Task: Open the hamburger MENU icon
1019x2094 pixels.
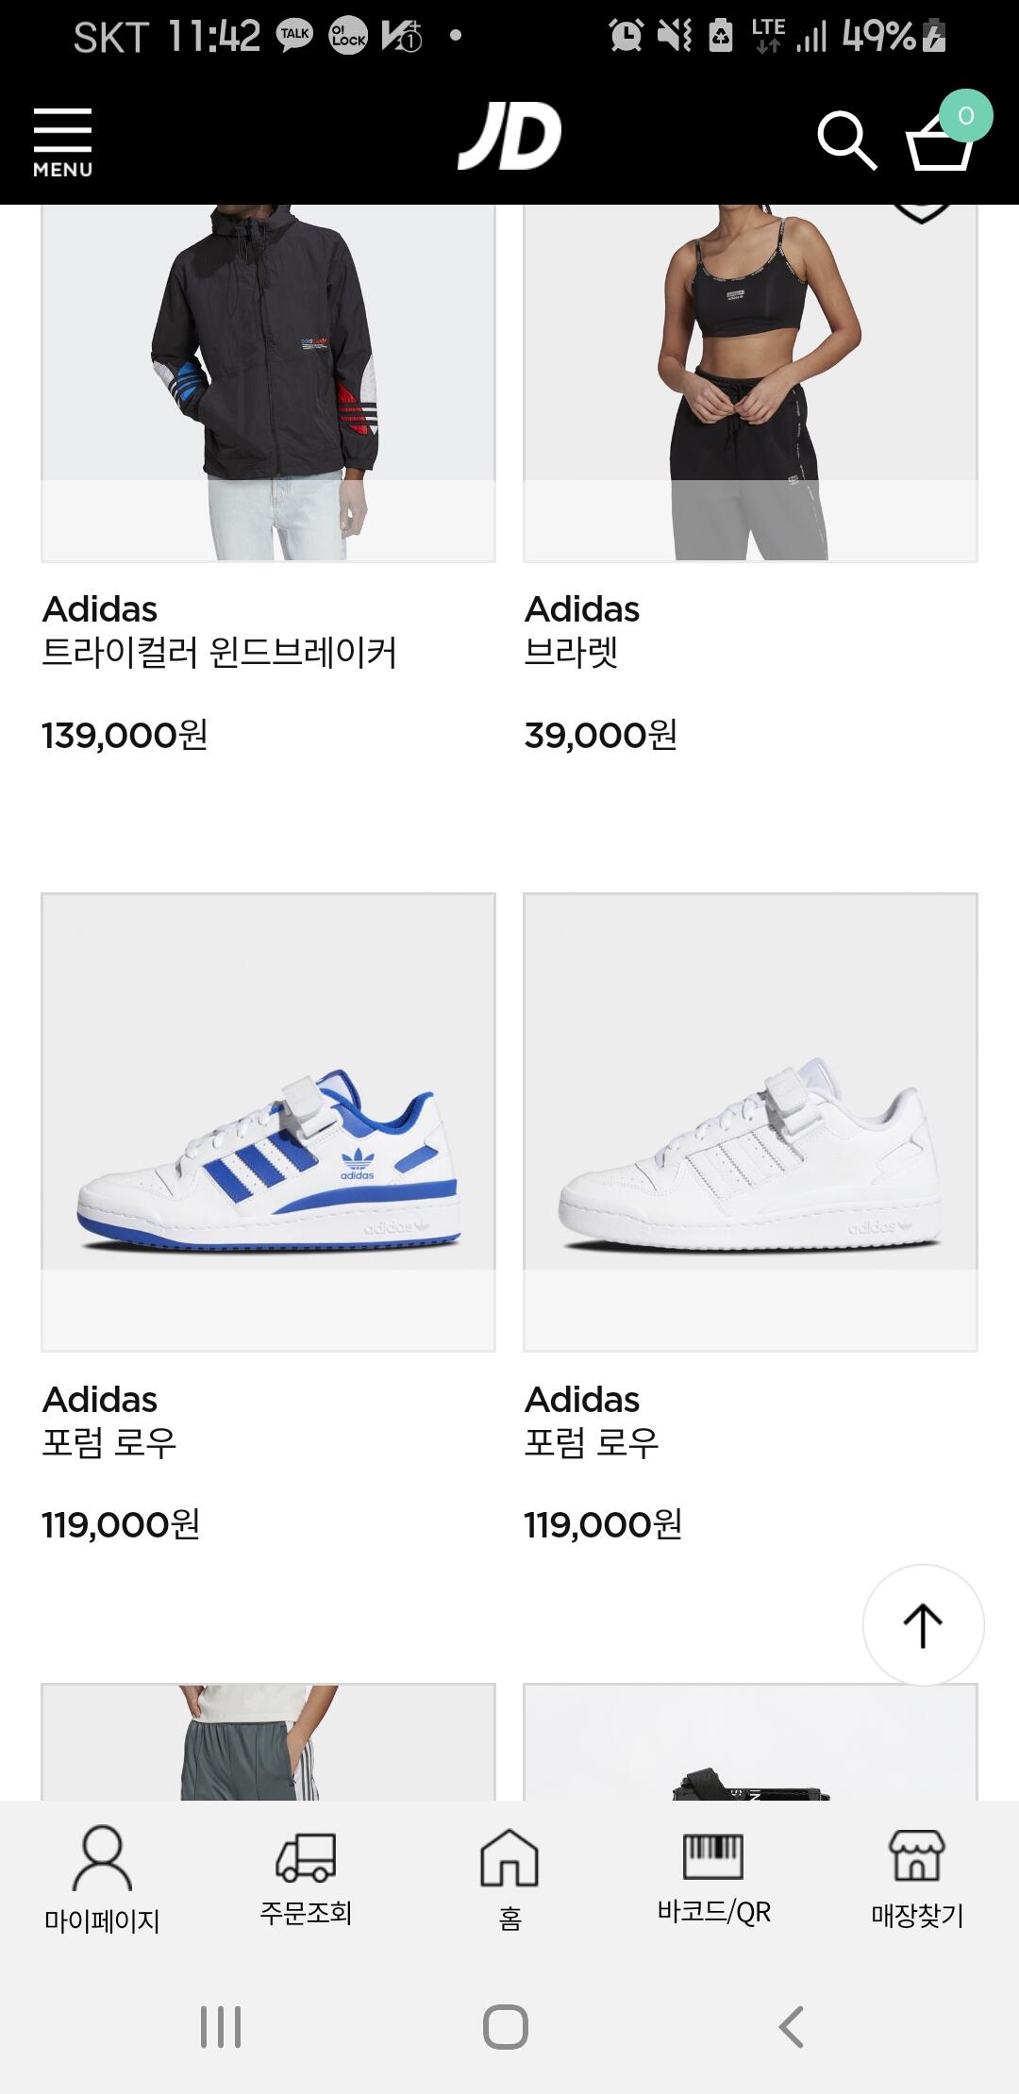Action: click(x=62, y=141)
